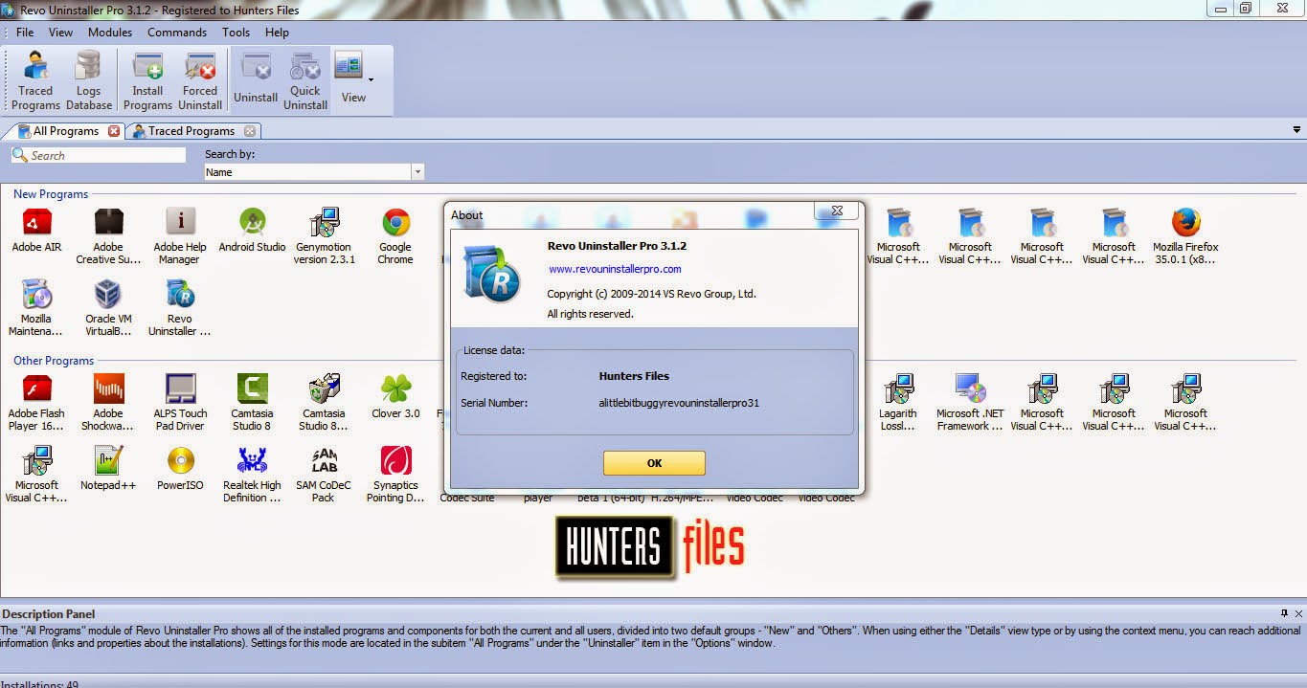Screen dimensions: 1307x688
Task: Open the tab list arrow at far right
Action: coord(1297,131)
